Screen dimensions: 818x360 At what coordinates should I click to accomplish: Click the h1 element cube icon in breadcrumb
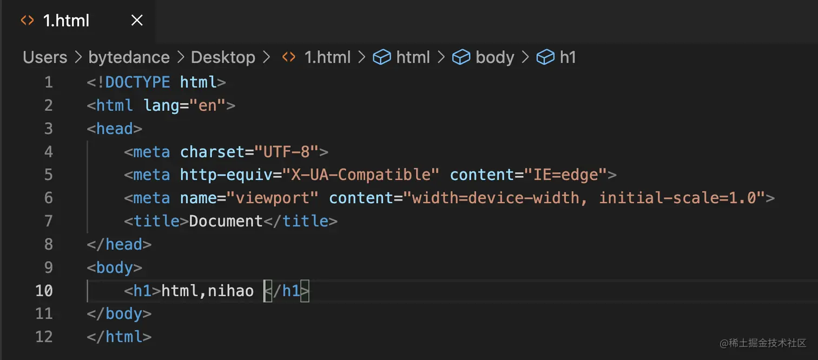click(545, 57)
